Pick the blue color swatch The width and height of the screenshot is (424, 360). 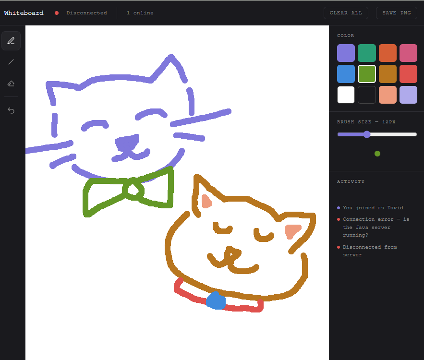(346, 74)
